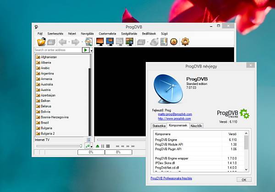Open the mailto prog@progdvb.com link
Image resolution: width=275 pixels, height=192 pixels.
click(x=175, y=114)
